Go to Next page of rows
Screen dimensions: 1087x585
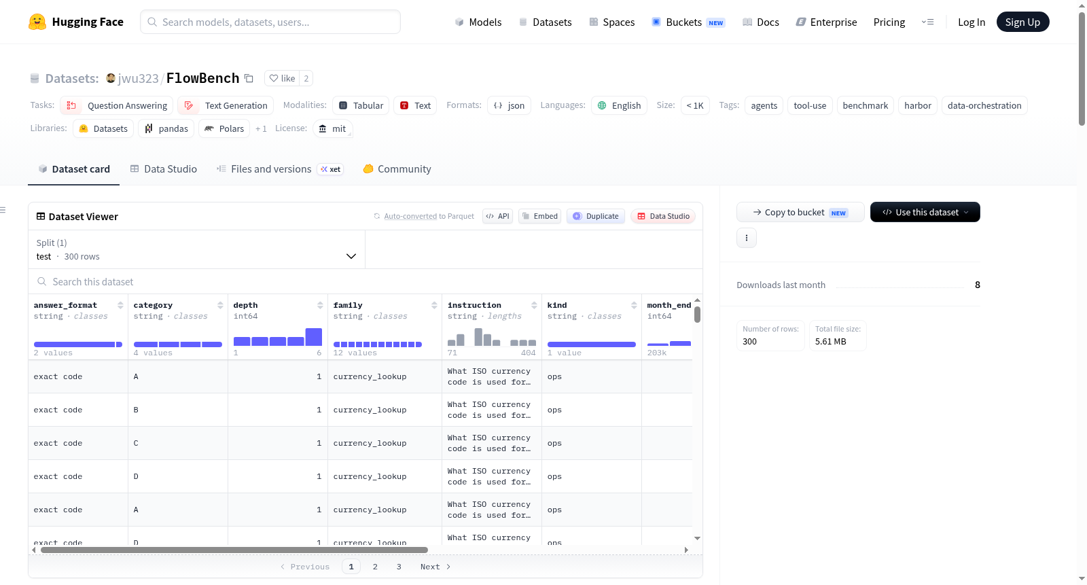tap(435, 567)
